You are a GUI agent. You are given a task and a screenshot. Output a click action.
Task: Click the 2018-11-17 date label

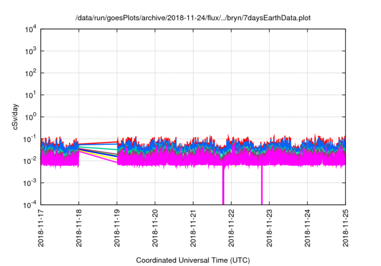click(41, 228)
